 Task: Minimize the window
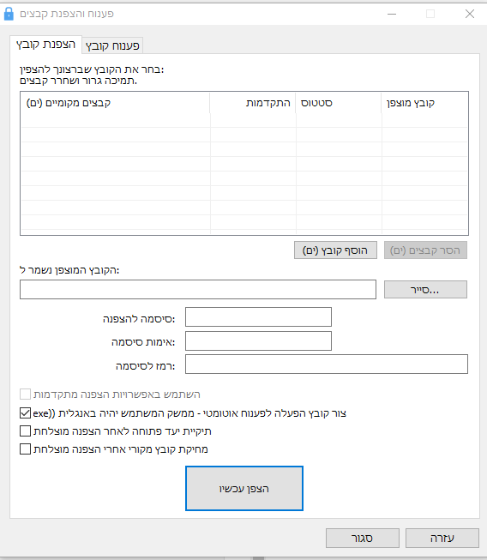(392, 14)
